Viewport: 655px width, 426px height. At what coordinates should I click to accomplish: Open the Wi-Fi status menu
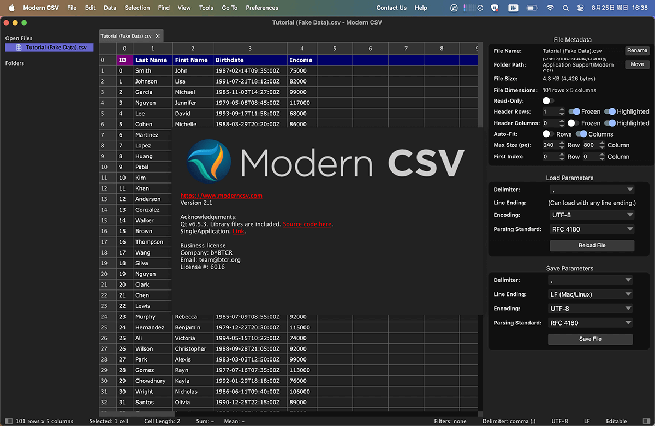point(550,8)
